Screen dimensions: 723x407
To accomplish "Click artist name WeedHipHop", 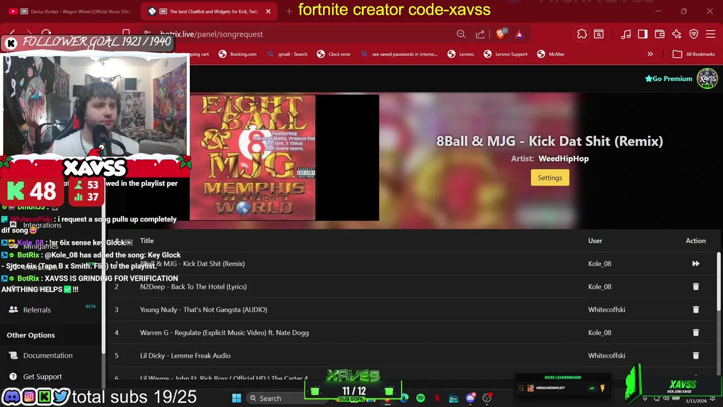I will [563, 158].
